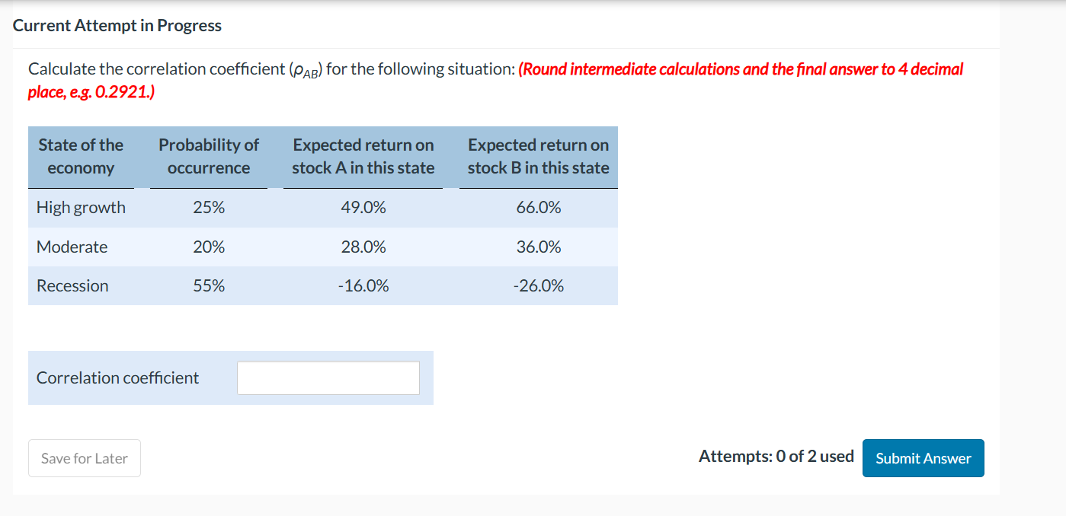The image size is (1066, 516).
Task: Click the High growth row label
Action: tap(80, 207)
